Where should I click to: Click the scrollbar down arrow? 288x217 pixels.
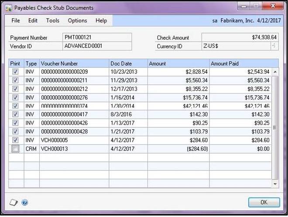click(x=275, y=184)
